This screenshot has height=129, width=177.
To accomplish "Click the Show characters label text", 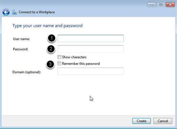I will 74,57.
